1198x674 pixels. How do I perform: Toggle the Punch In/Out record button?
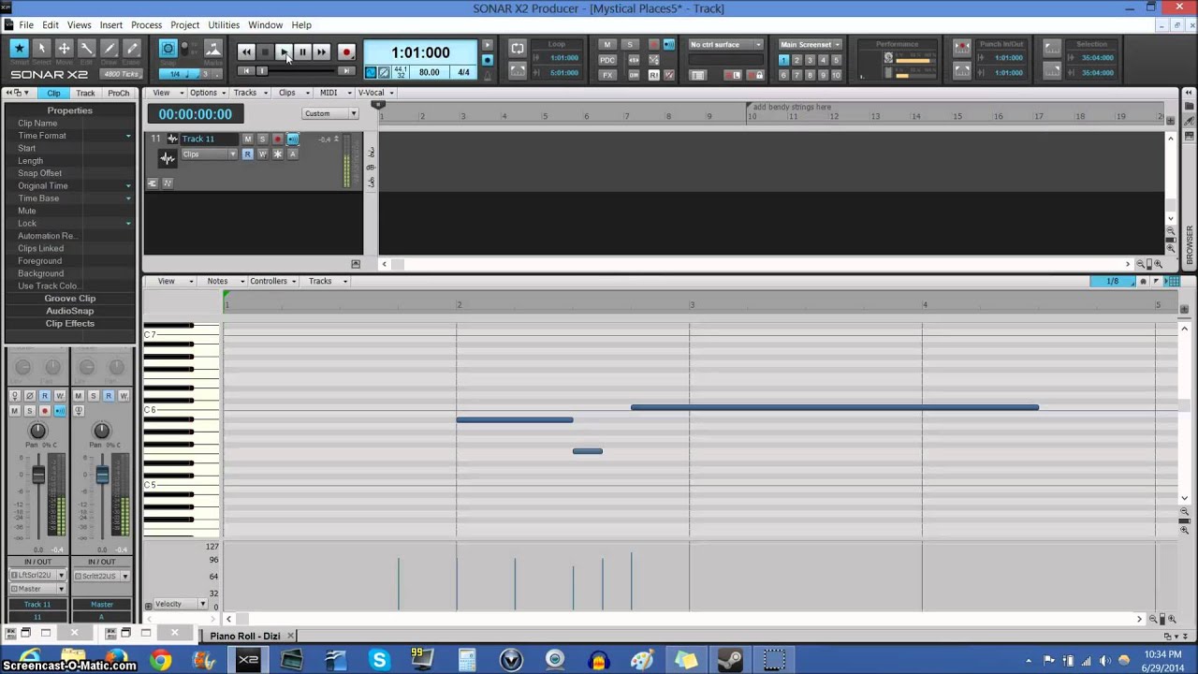click(961, 47)
